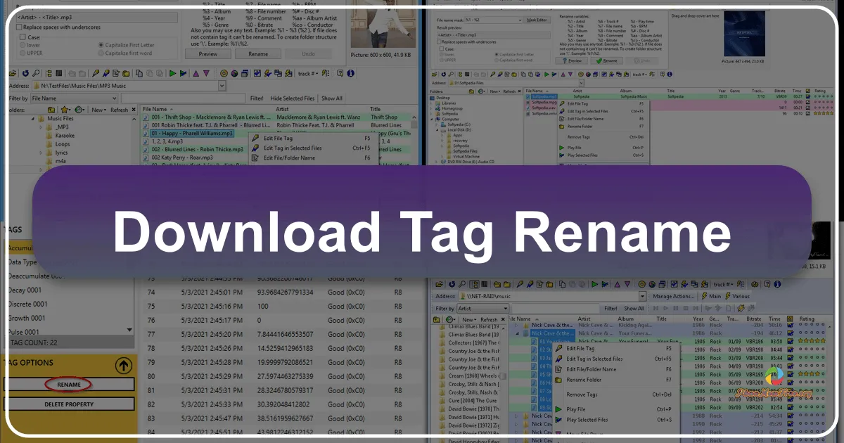Image resolution: width=844 pixels, height=443 pixels.
Task: Enable Replace spaces with underscores in top-left window
Action: pos(19,27)
